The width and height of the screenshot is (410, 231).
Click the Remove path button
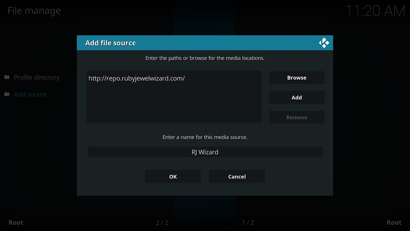coord(297,117)
